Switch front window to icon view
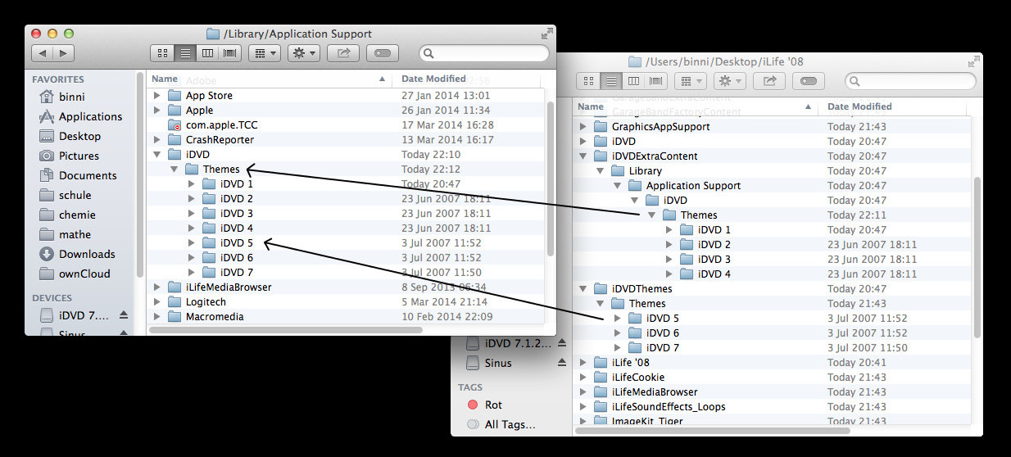 click(x=162, y=53)
